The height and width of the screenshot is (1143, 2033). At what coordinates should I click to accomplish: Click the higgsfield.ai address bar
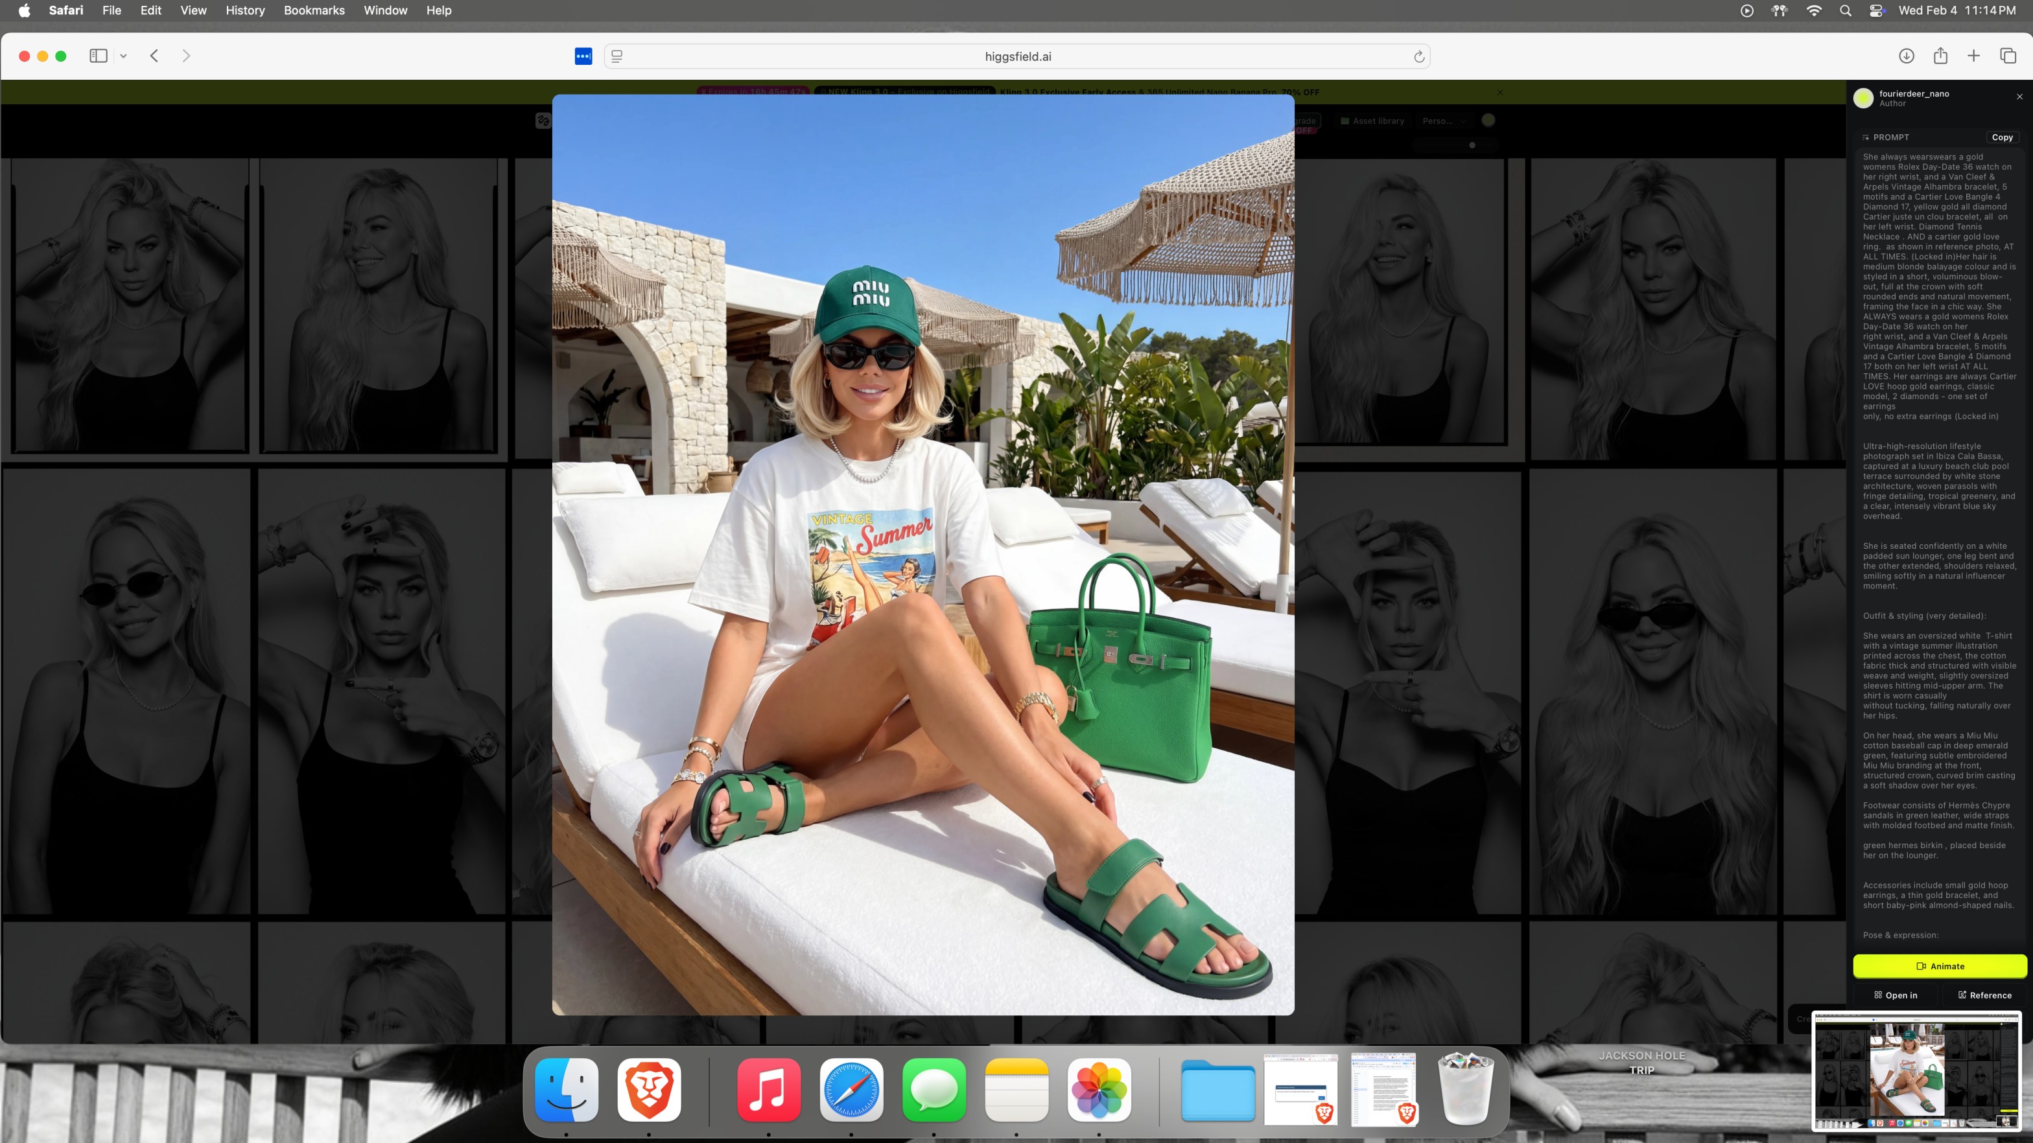[1017, 57]
